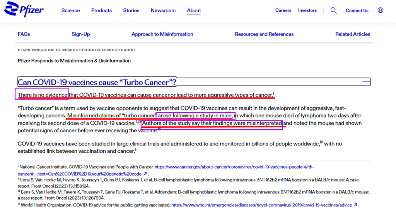This screenshot has width=396, height=215.
Task: Collapse the Turbo Cancer section minus icon
Action: click(365, 82)
